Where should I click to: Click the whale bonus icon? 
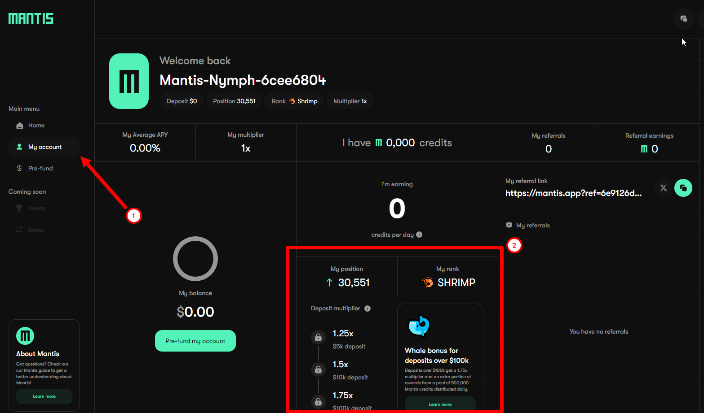pos(419,326)
